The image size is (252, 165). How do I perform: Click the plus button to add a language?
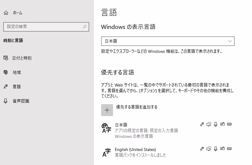point(107,110)
